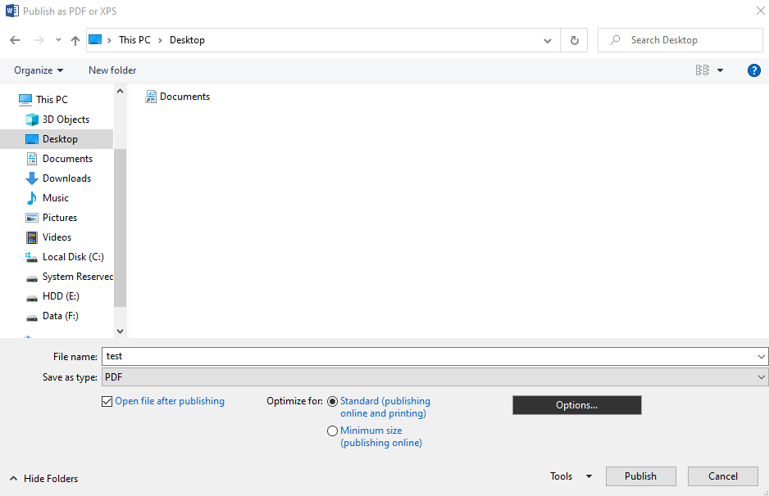The height and width of the screenshot is (496, 769).
Task: Publish the document as PDF
Action: tap(640, 476)
